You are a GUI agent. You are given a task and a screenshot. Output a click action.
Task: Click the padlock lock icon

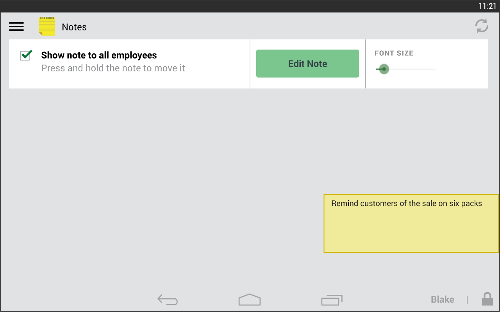[487, 299]
